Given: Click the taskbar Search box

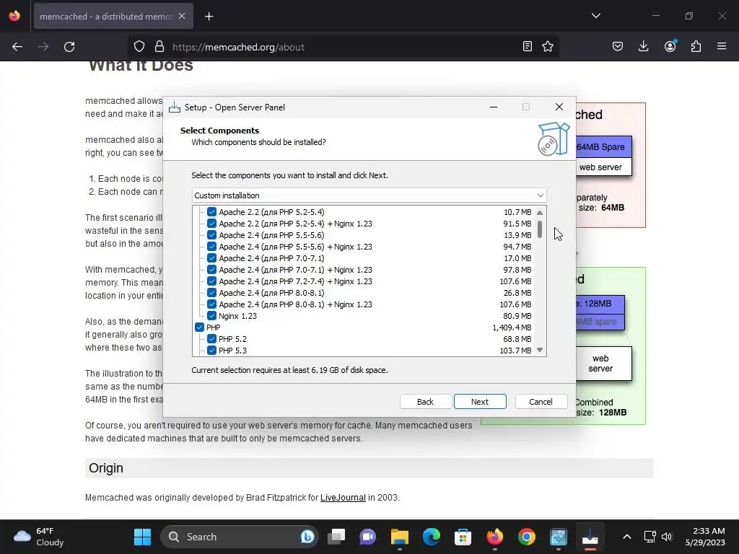Looking at the screenshot, I should point(240,537).
